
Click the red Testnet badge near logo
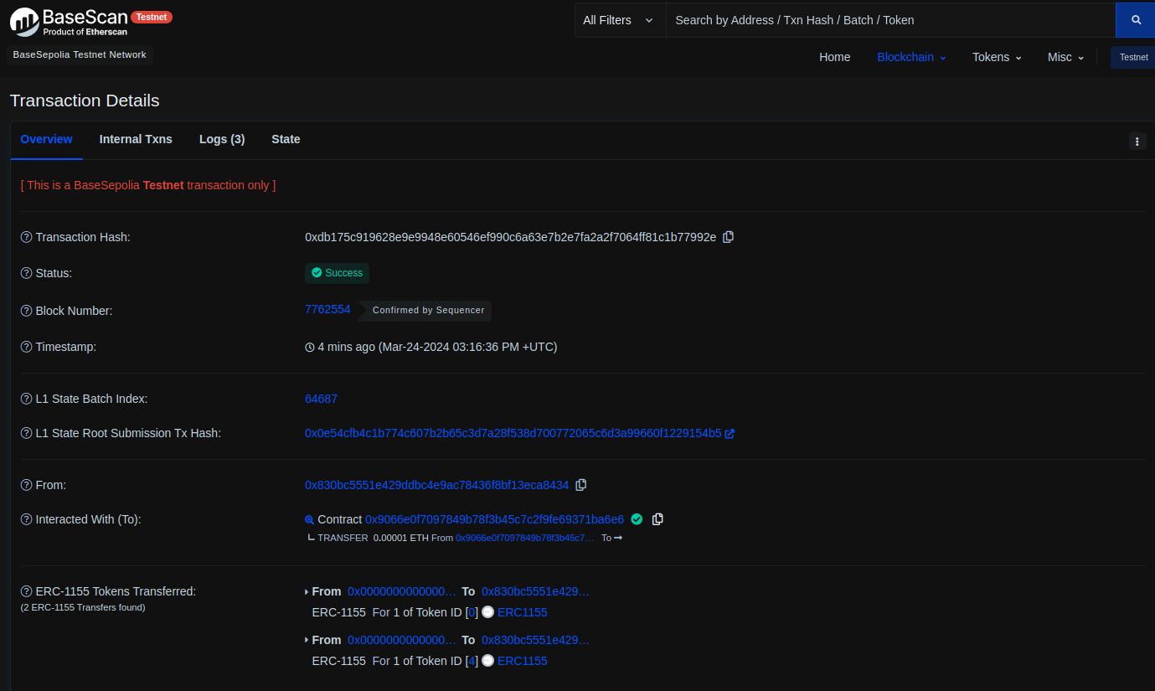tap(152, 17)
